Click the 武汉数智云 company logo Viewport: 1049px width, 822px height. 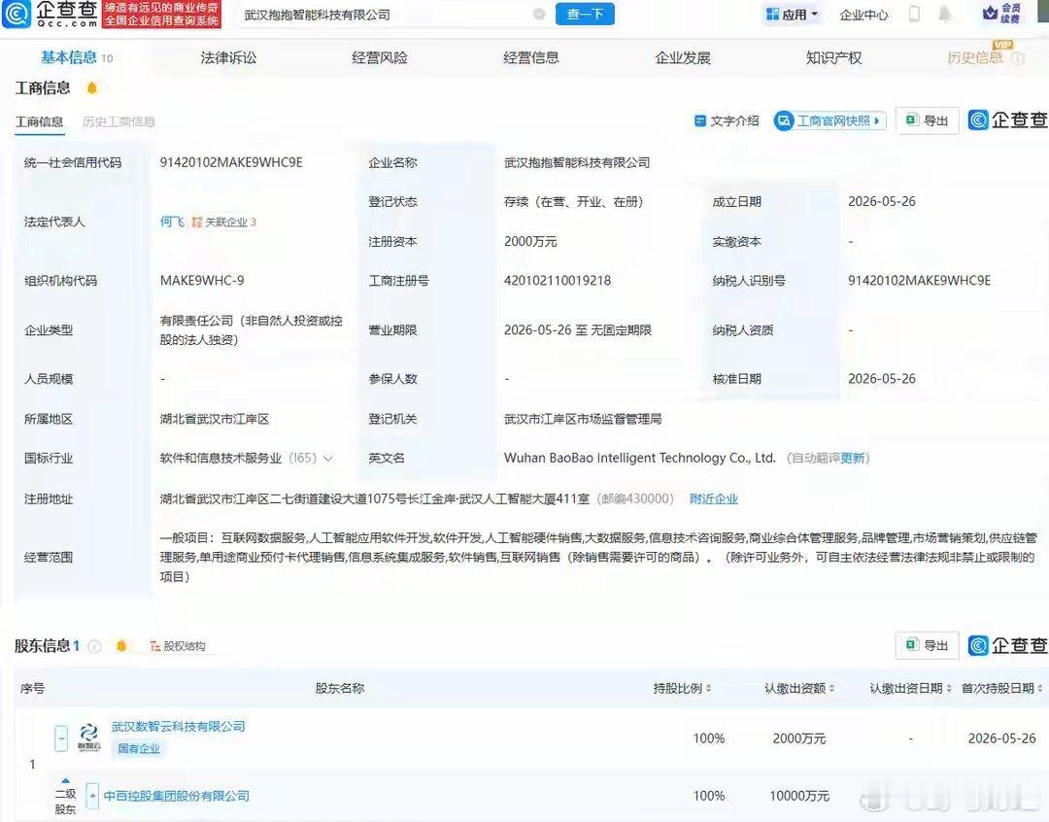(89, 737)
